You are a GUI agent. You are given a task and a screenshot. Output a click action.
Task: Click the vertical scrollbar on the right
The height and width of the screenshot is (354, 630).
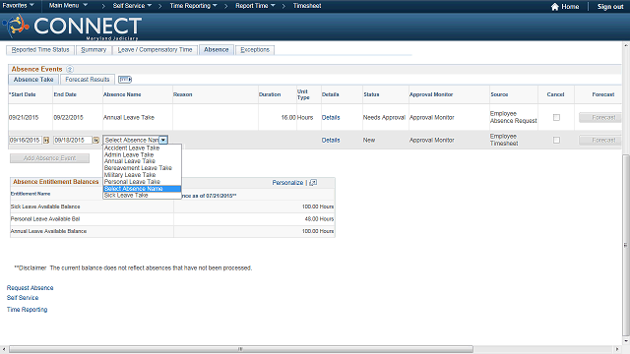[x=626, y=245]
